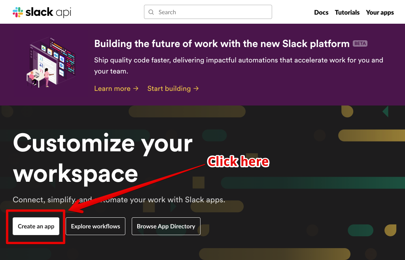The image size is (405, 260).
Task: Focus the Search input field
Action: tap(208, 12)
